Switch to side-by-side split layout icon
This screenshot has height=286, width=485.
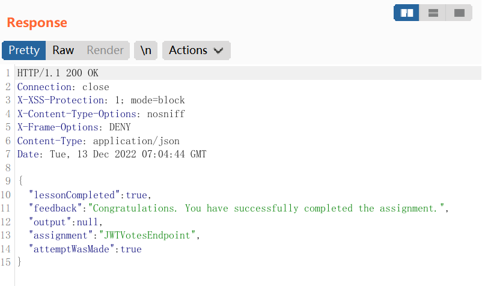point(406,13)
